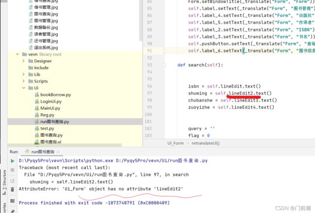Click the Lib folder name
Screen dimensions: 315x213
pos(37,74)
